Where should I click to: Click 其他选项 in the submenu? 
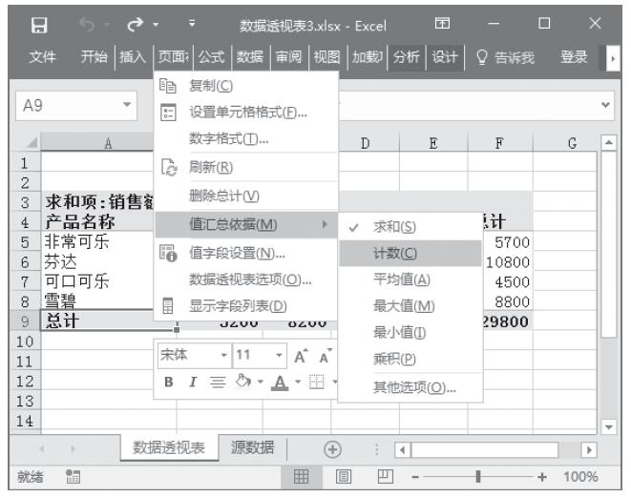[x=413, y=387]
